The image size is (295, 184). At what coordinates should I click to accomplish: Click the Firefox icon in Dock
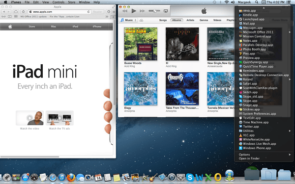(x=71, y=177)
